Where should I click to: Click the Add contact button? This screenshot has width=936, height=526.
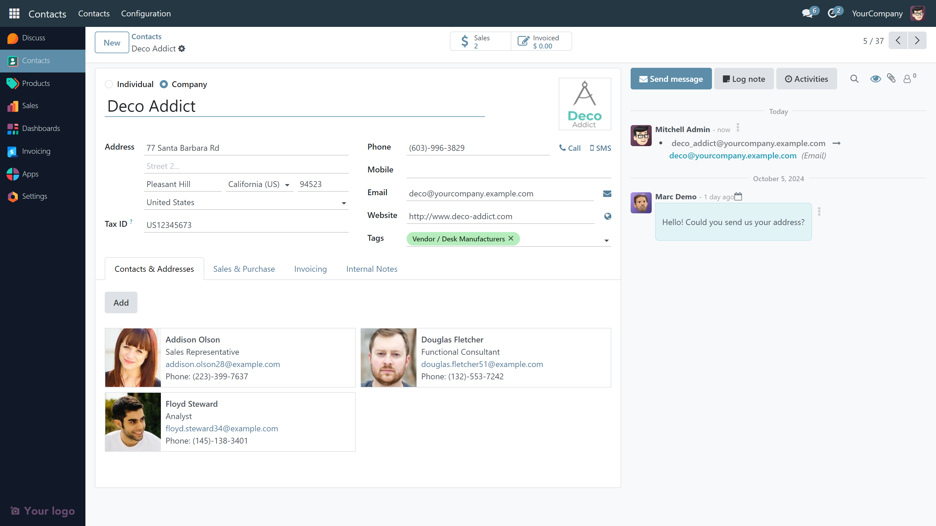121,302
